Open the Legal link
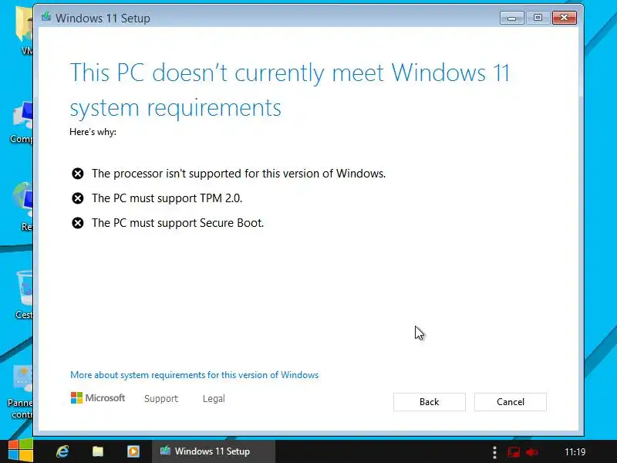 coord(214,398)
